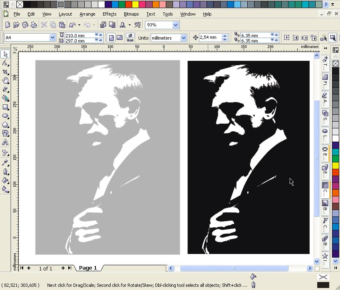Undo the last action
This screenshot has height=290, width=340.
pyautogui.click(x=72, y=25)
